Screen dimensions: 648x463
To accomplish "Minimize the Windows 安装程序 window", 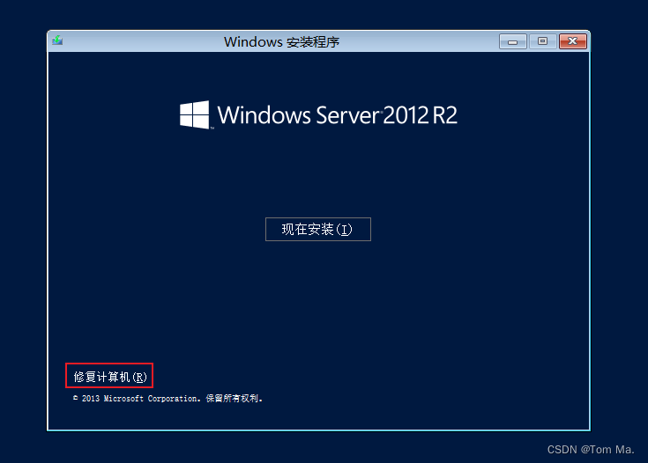I will (x=512, y=41).
